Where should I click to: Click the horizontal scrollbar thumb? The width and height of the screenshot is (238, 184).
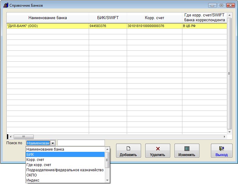click(23, 137)
